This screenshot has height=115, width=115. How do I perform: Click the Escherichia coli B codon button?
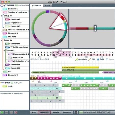coord(97,112)
